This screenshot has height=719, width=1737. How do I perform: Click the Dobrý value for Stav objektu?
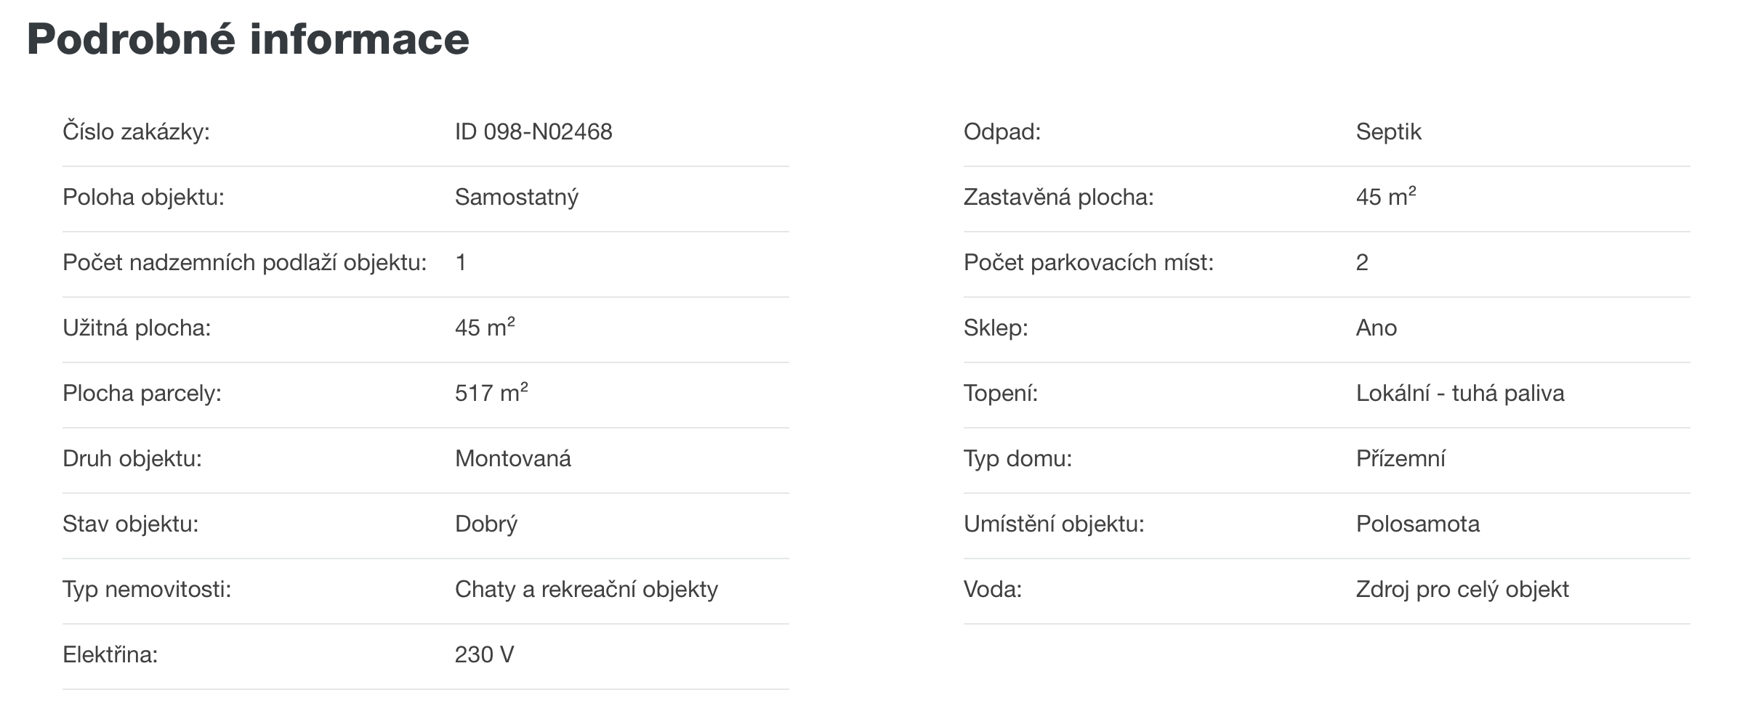coord(486,524)
